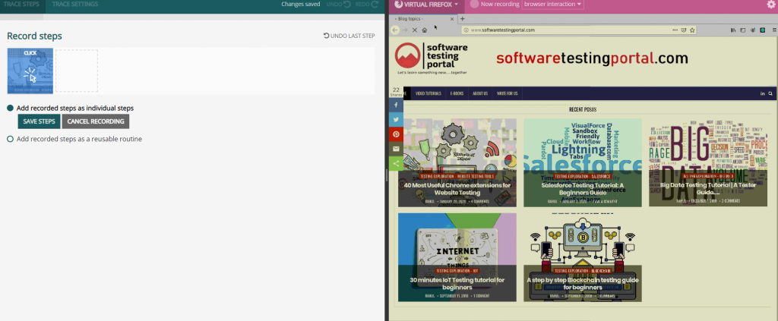Open E-Books site menu item
This screenshot has width=778, height=321.
point(456,93)
